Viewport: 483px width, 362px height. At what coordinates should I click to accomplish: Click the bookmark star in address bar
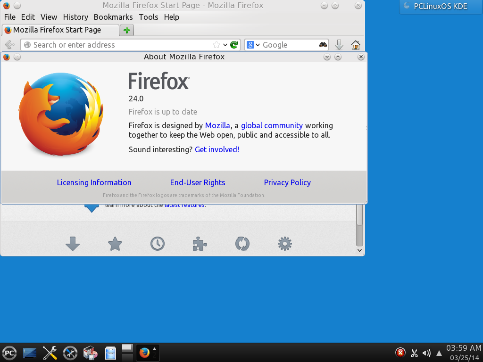(x=217, y=45)
